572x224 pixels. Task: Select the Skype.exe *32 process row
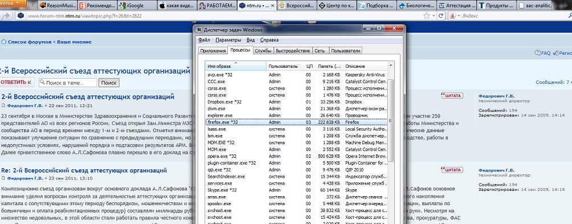296,190
